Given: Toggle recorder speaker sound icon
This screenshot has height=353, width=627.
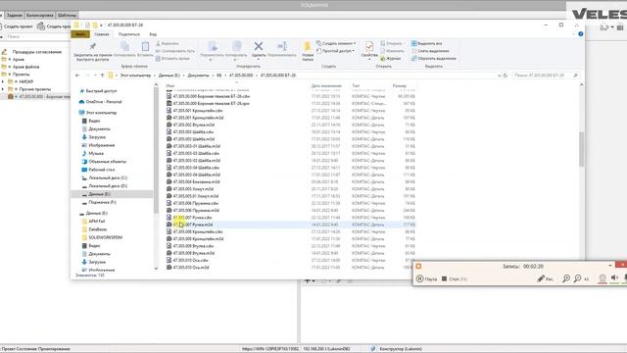Looking at the screenshot, I should point(614,278).
